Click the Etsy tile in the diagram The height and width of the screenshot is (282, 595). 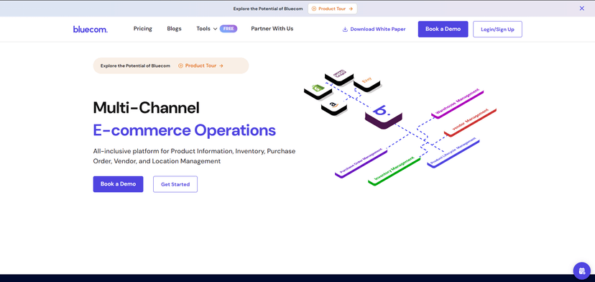367,83
